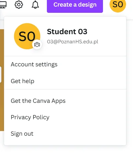
Task: Click the large SO profile picture
Action: coord(27,36)
